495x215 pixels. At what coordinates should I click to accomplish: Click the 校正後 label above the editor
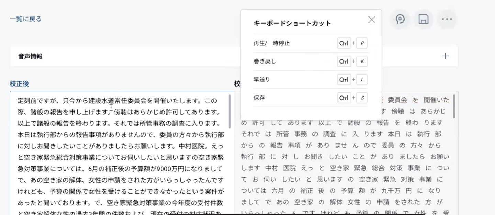point(19,83)
